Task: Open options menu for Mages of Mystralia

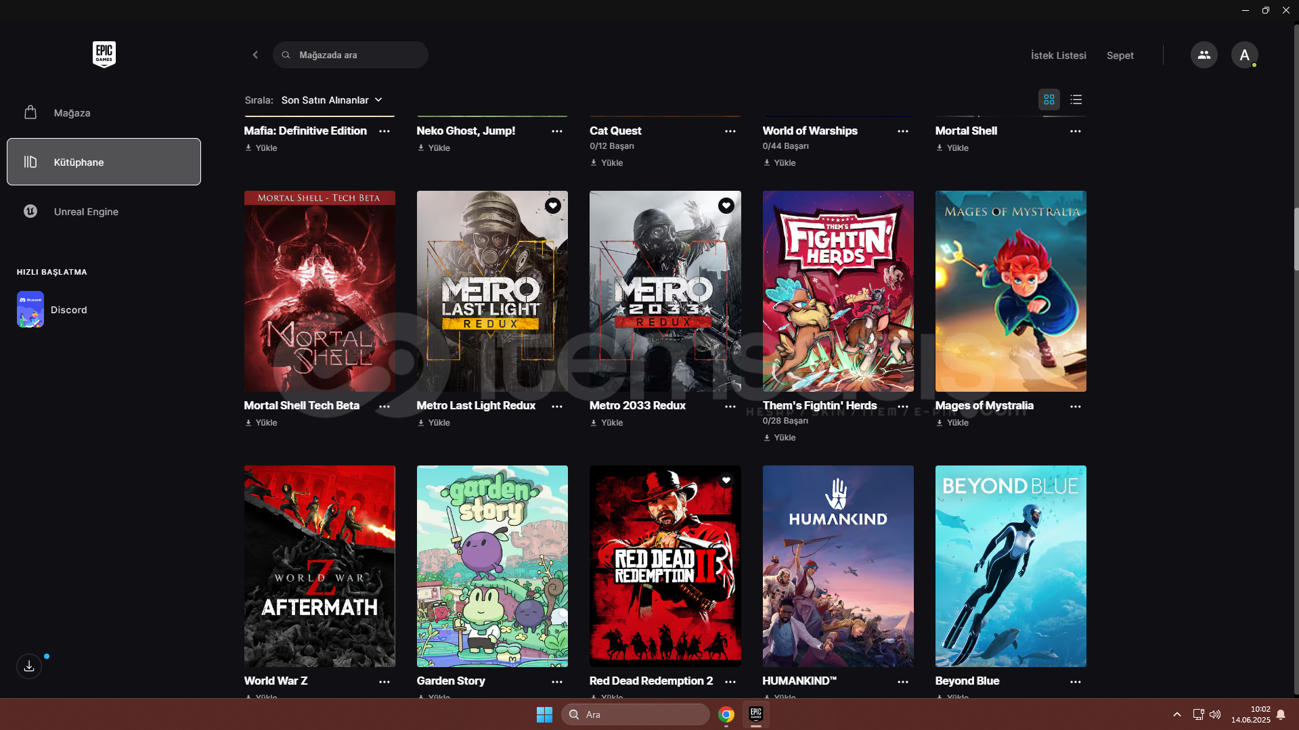Action: click(x=1075, y=407)
